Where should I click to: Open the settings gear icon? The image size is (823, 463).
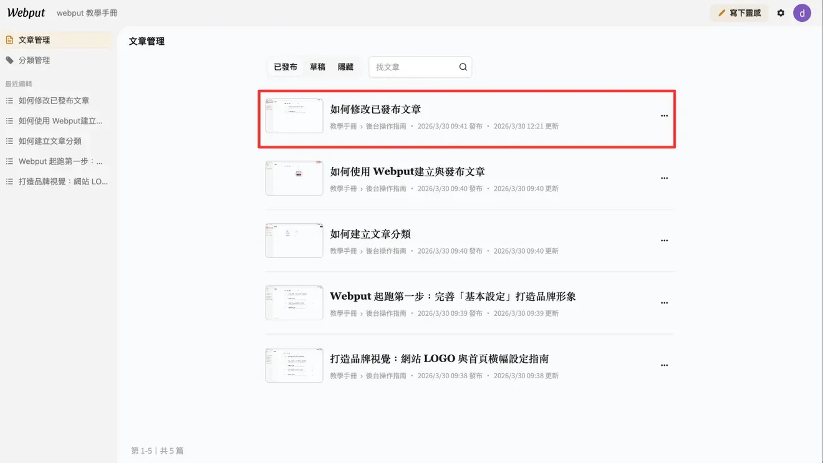[x=781, y=12]
